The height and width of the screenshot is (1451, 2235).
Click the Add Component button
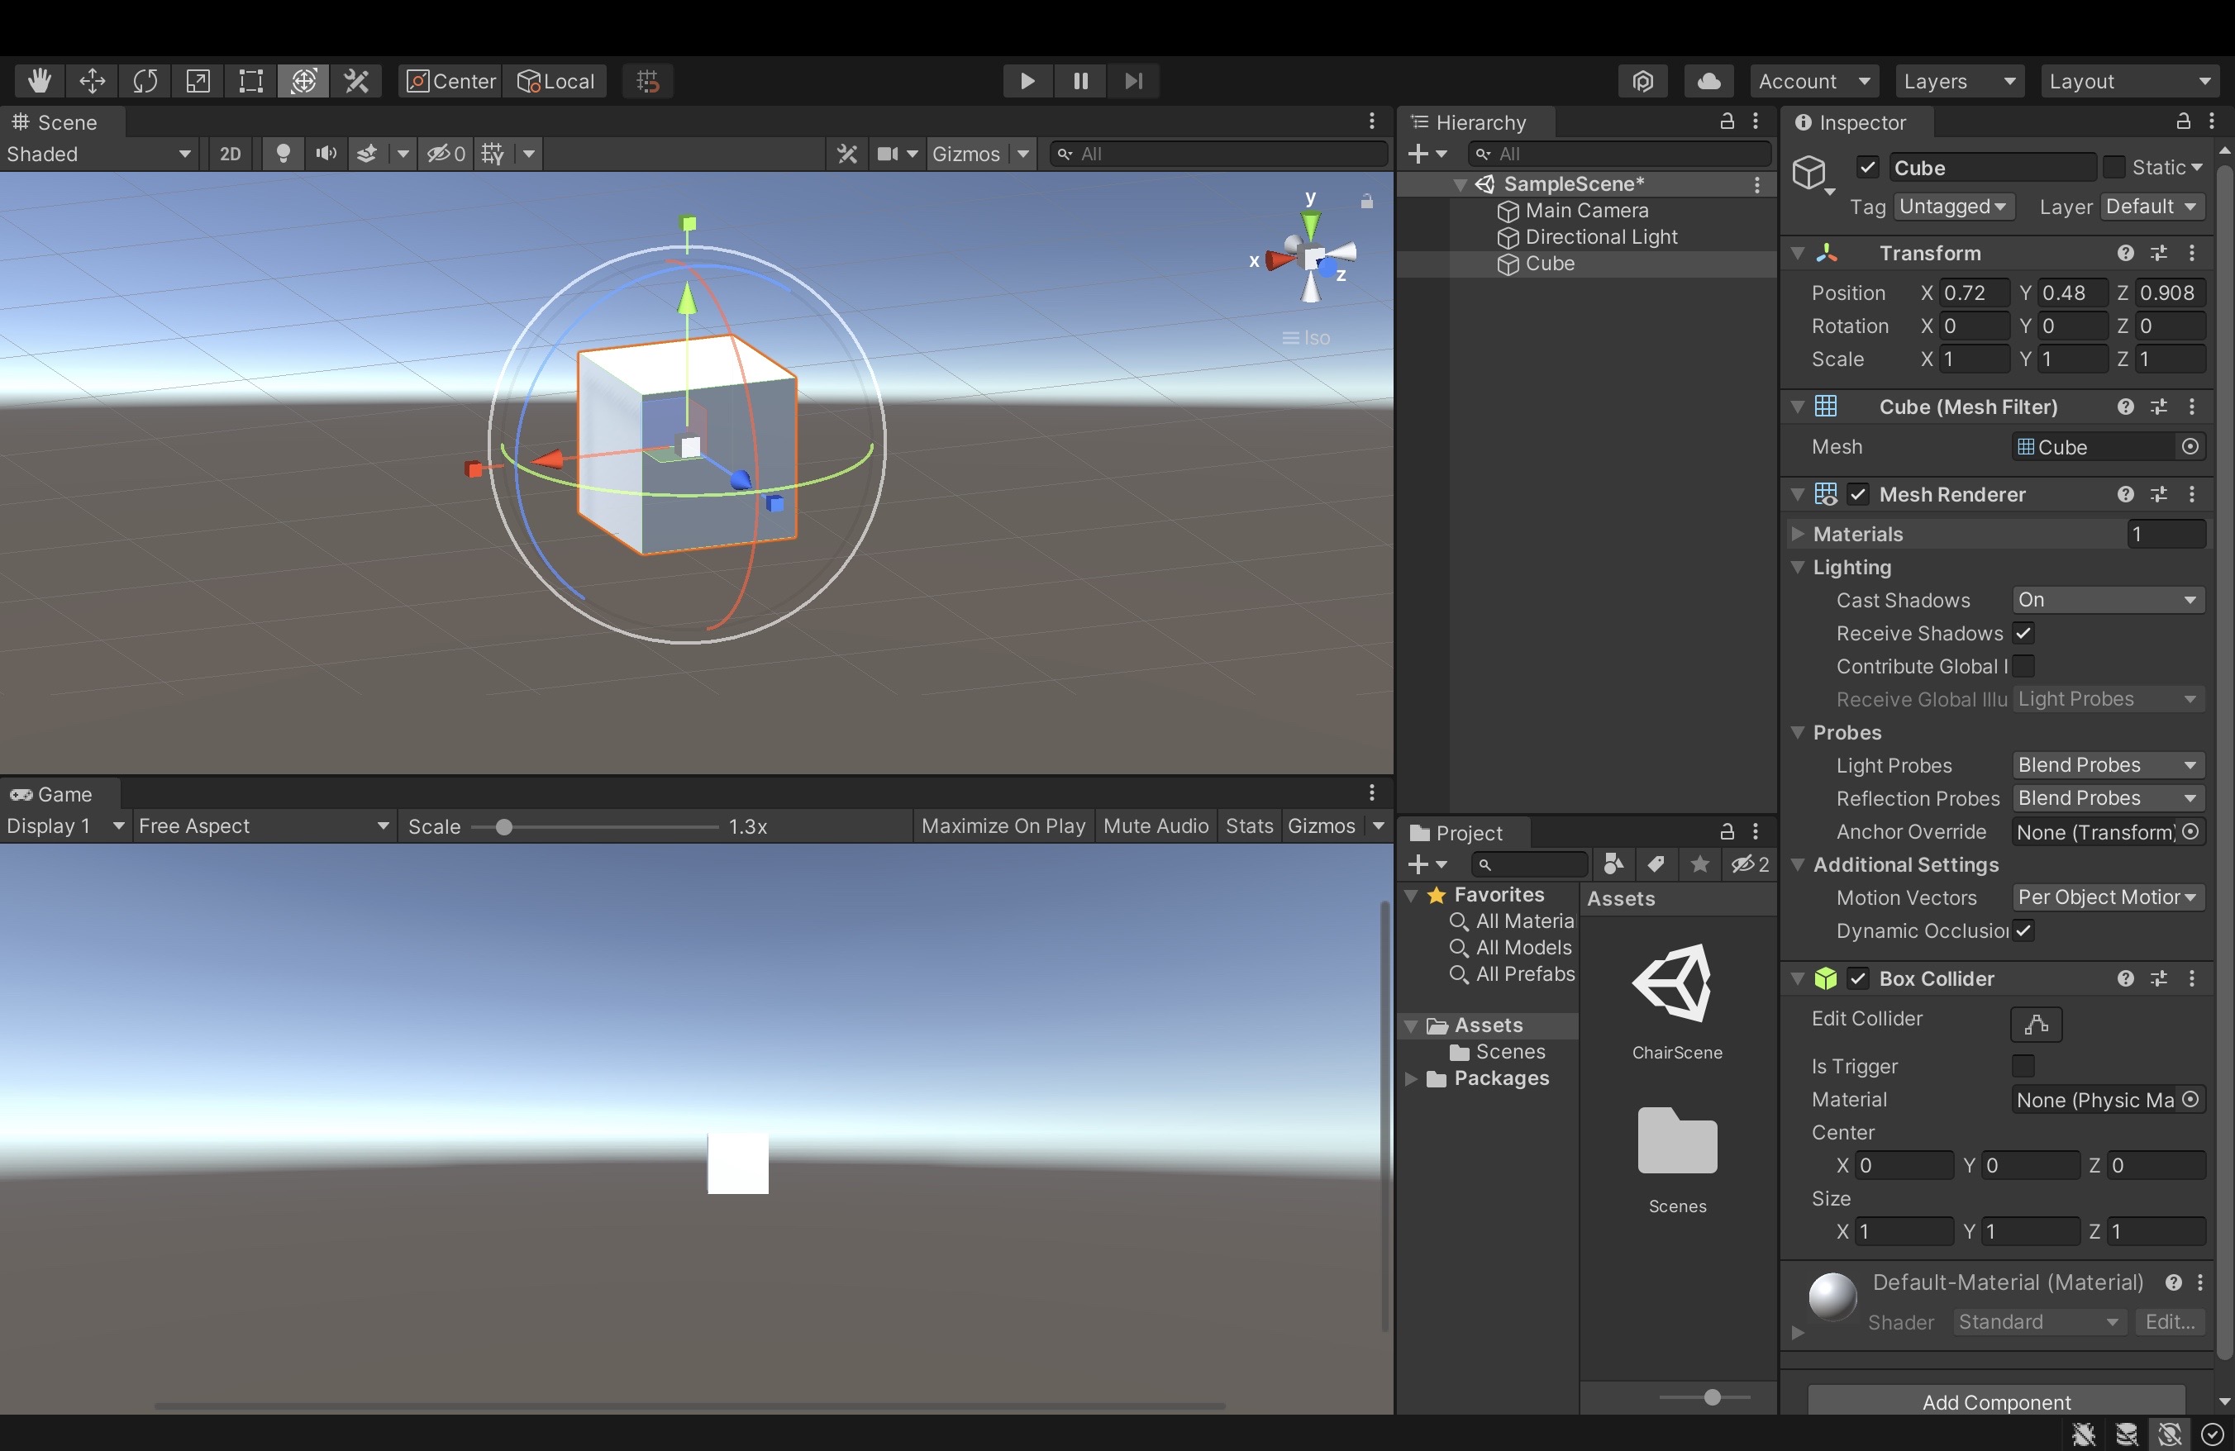tap(1995, 1401)
